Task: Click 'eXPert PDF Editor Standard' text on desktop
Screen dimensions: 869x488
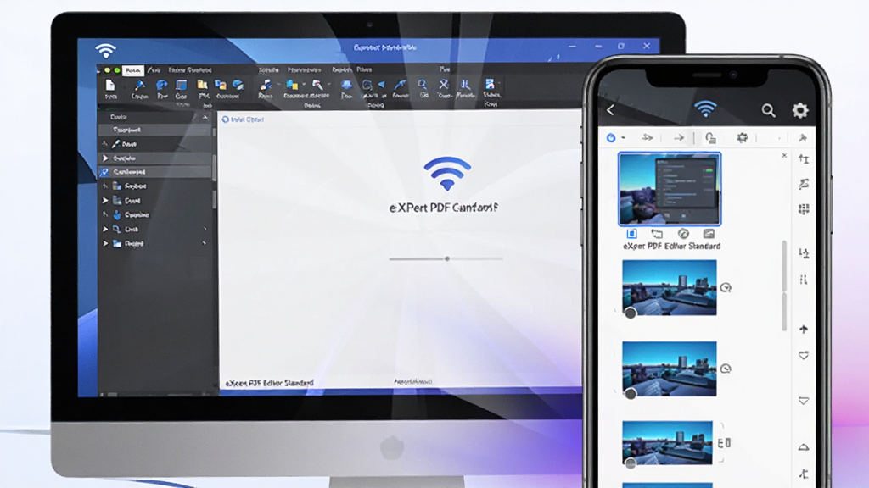Action: click(x=269, y=383)
